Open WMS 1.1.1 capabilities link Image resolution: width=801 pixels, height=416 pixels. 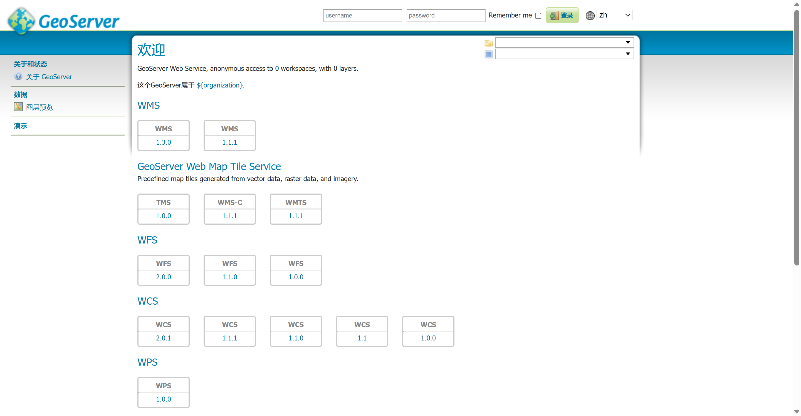click(229, 142)
